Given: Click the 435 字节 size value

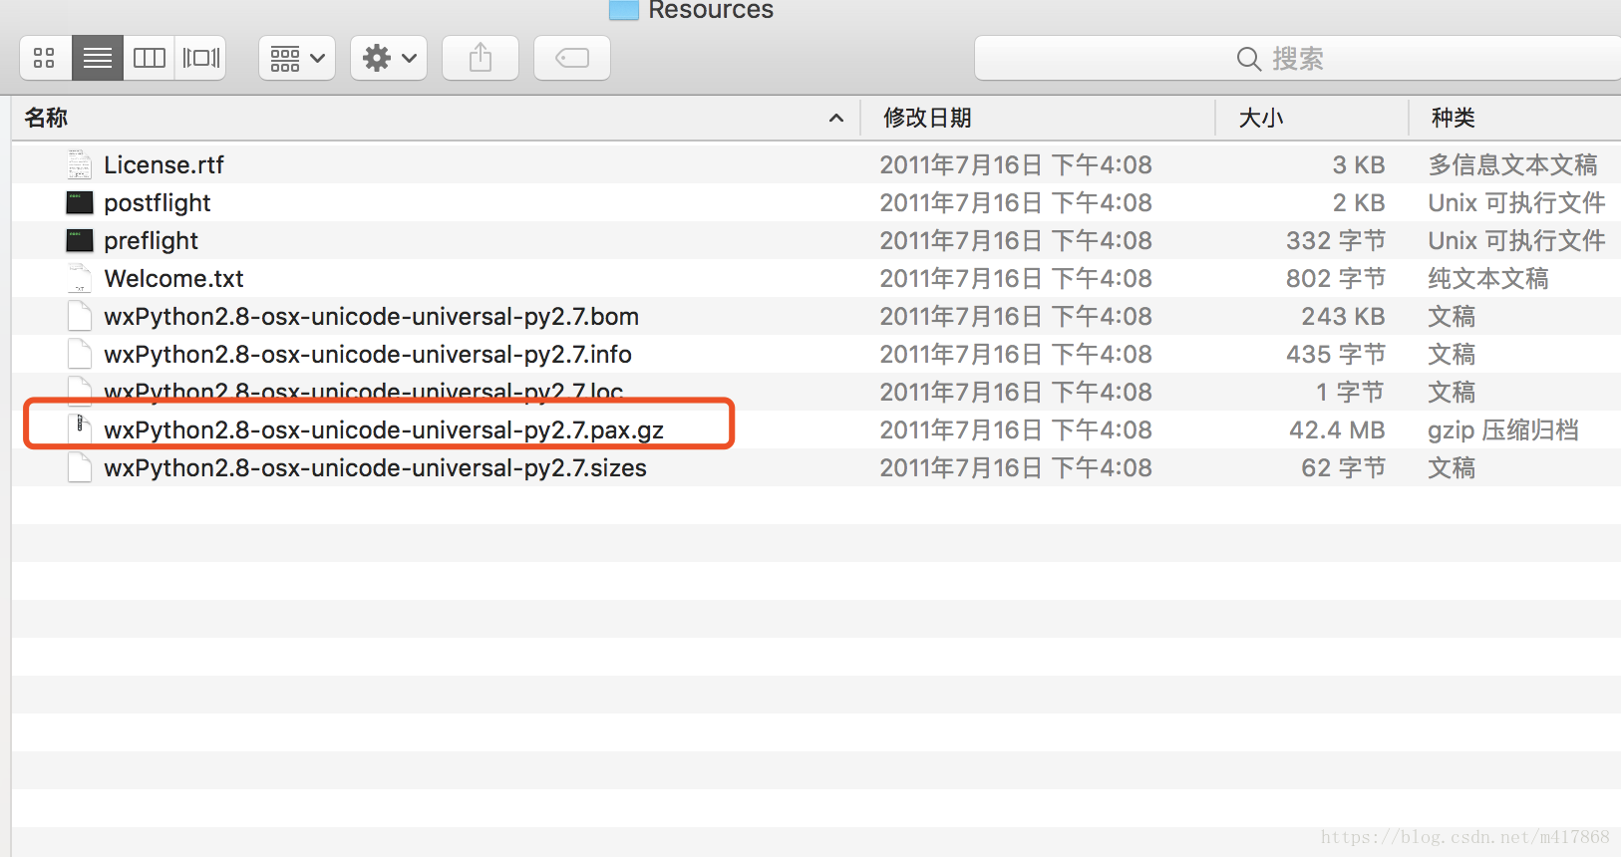Looking at the screenshot, I should (1336, 354).
